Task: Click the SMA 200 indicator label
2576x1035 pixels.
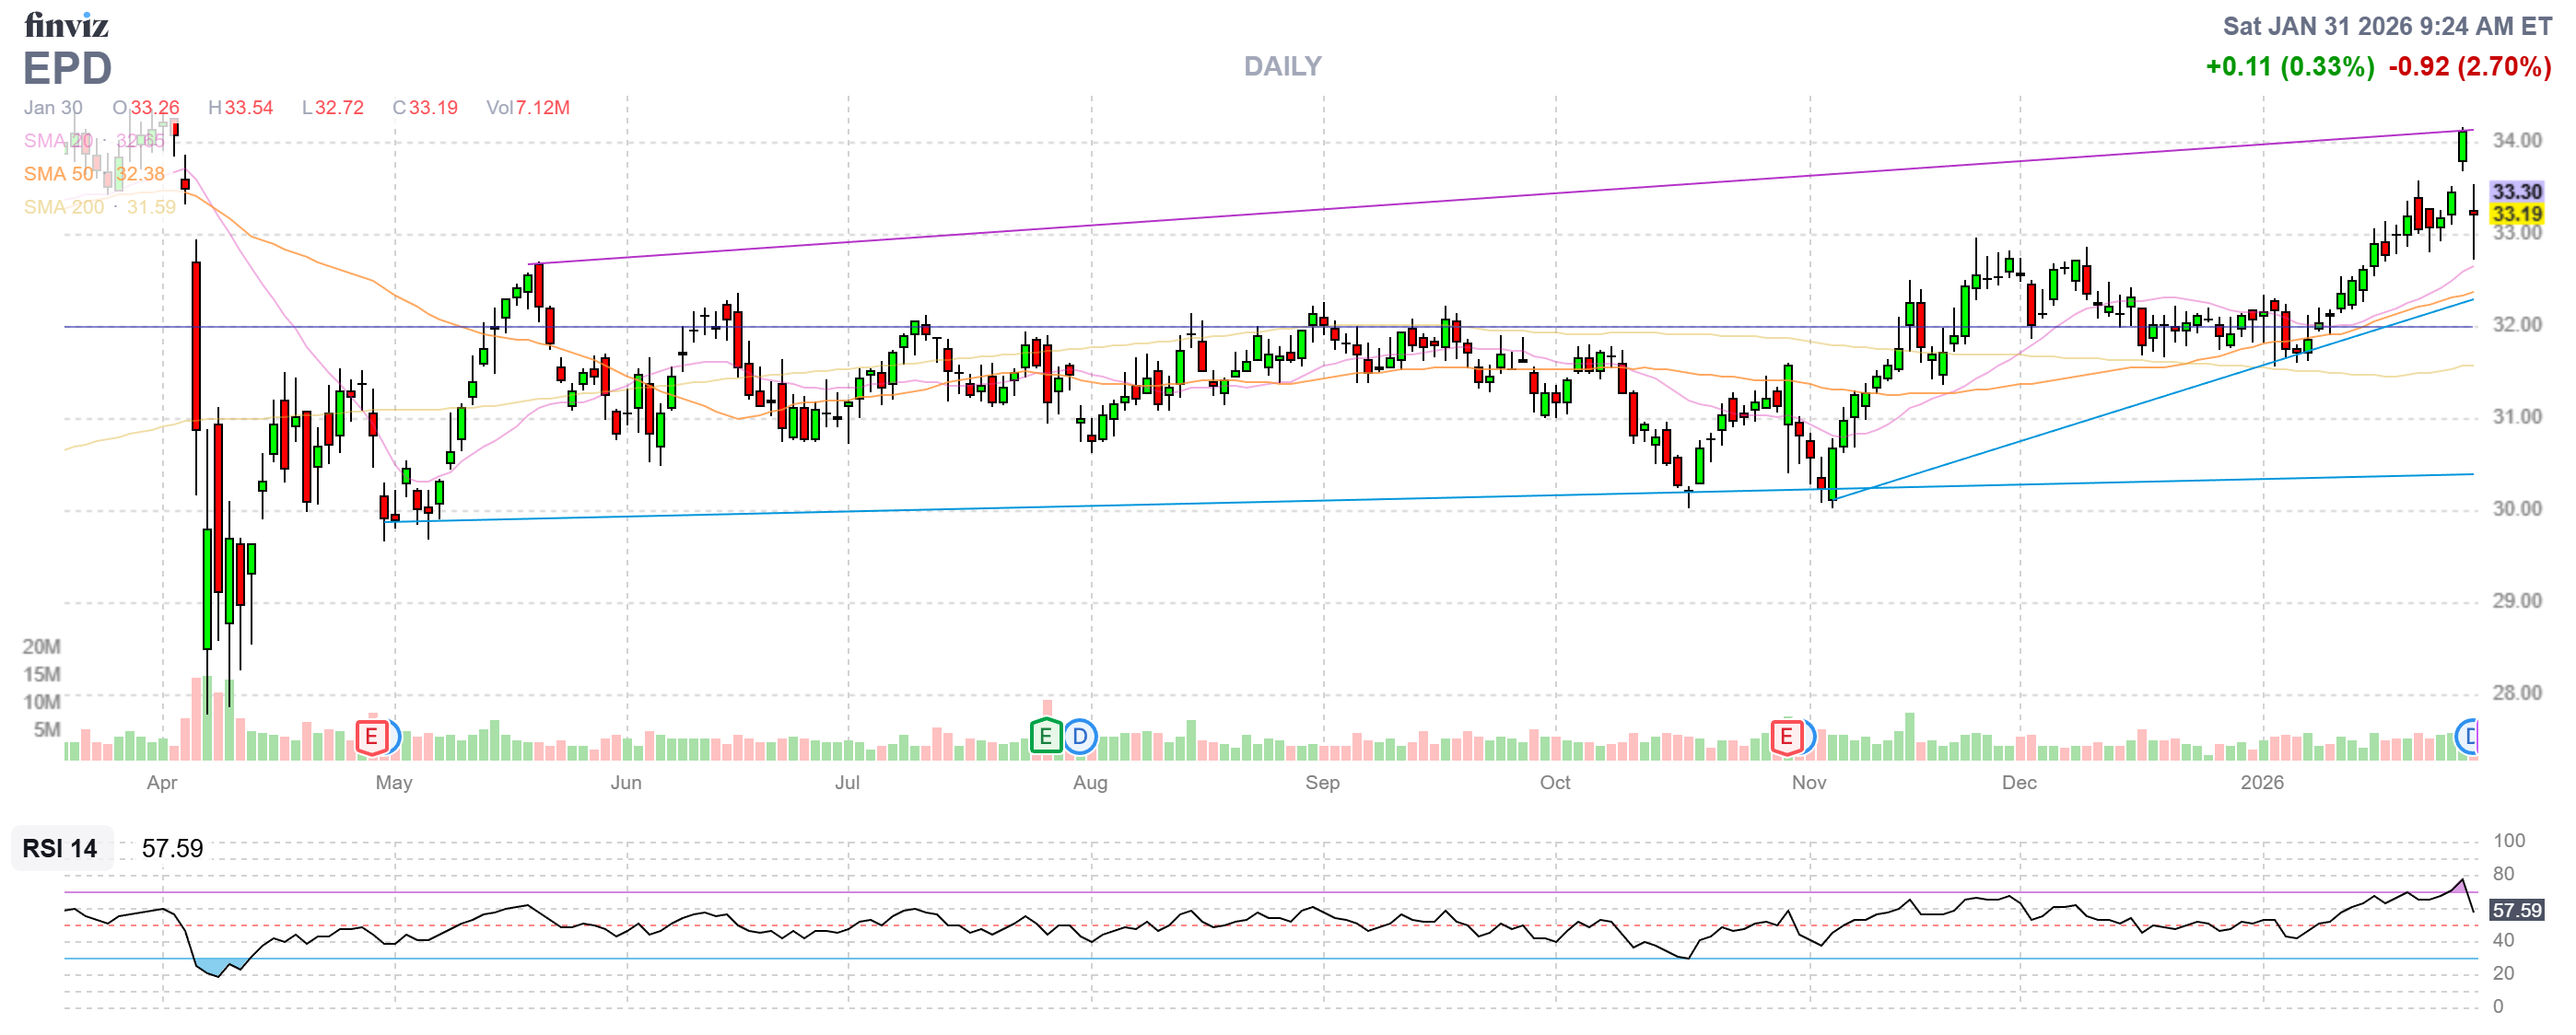Action: point(64,207)
